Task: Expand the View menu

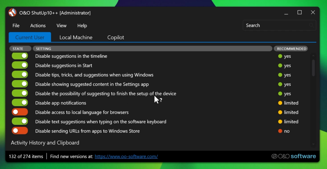Action: (x=61, y=26)
